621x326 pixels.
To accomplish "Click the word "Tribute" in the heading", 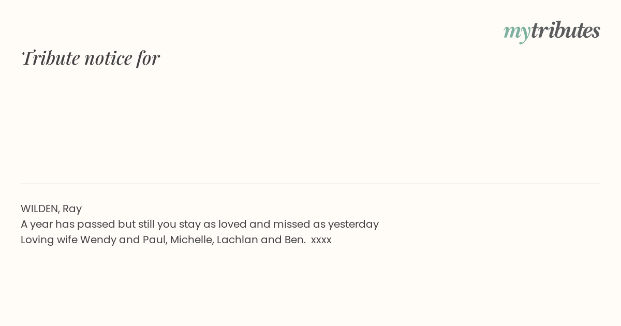I will point(50,58).
